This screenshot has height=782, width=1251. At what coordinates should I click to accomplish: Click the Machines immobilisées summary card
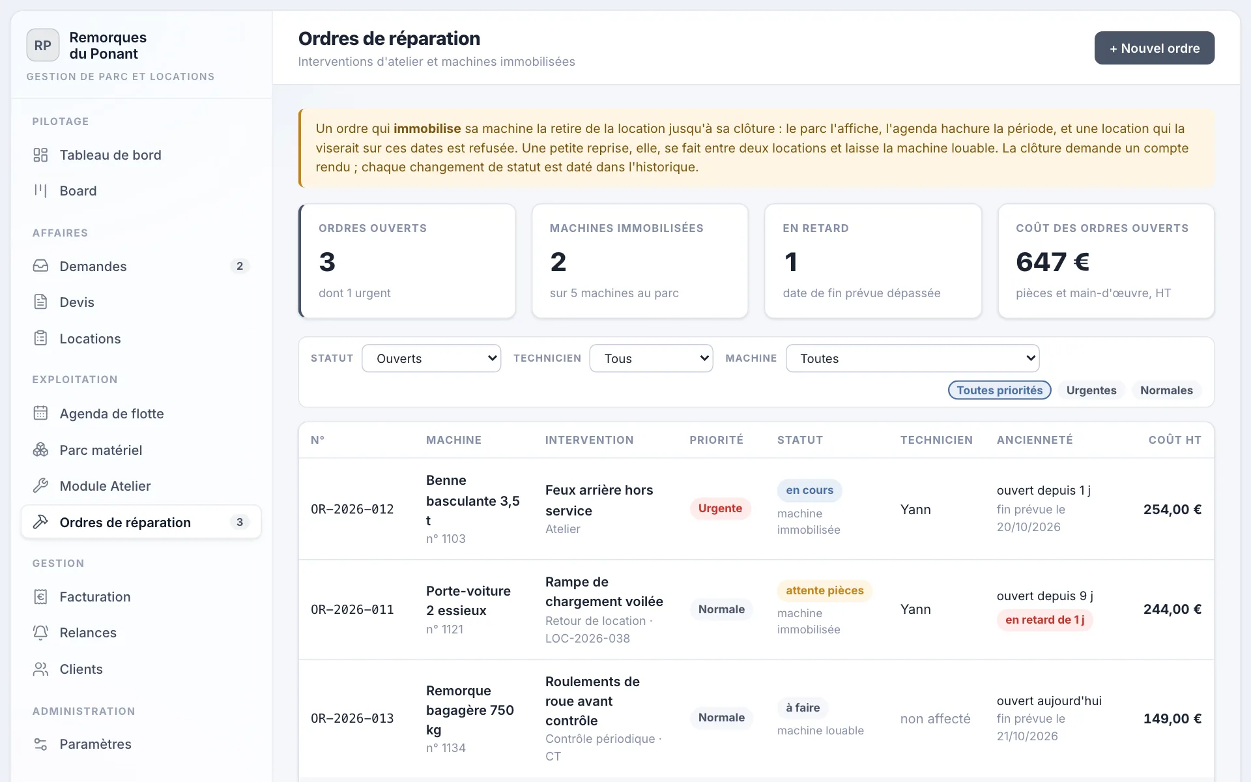[640, 261]
